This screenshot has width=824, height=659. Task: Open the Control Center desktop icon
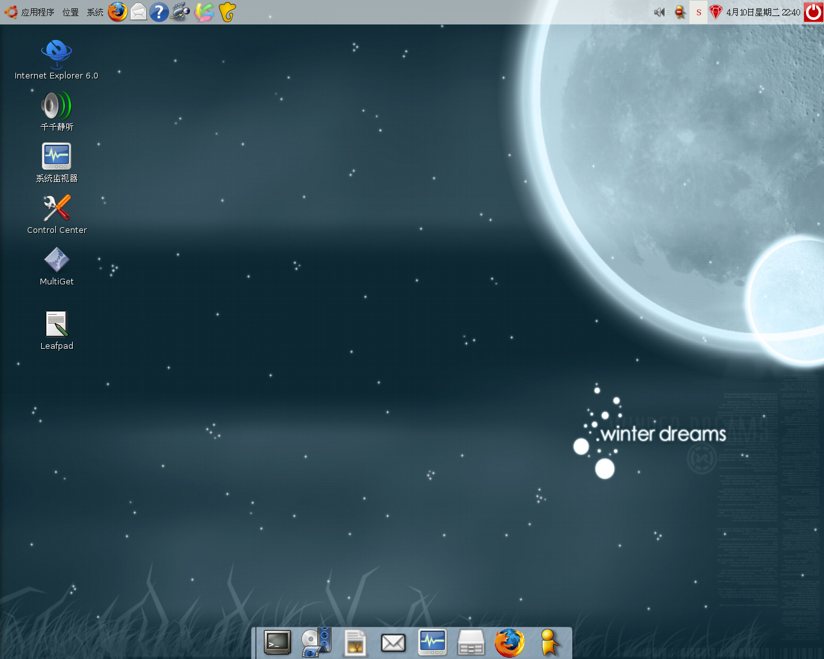coord(57,214)
